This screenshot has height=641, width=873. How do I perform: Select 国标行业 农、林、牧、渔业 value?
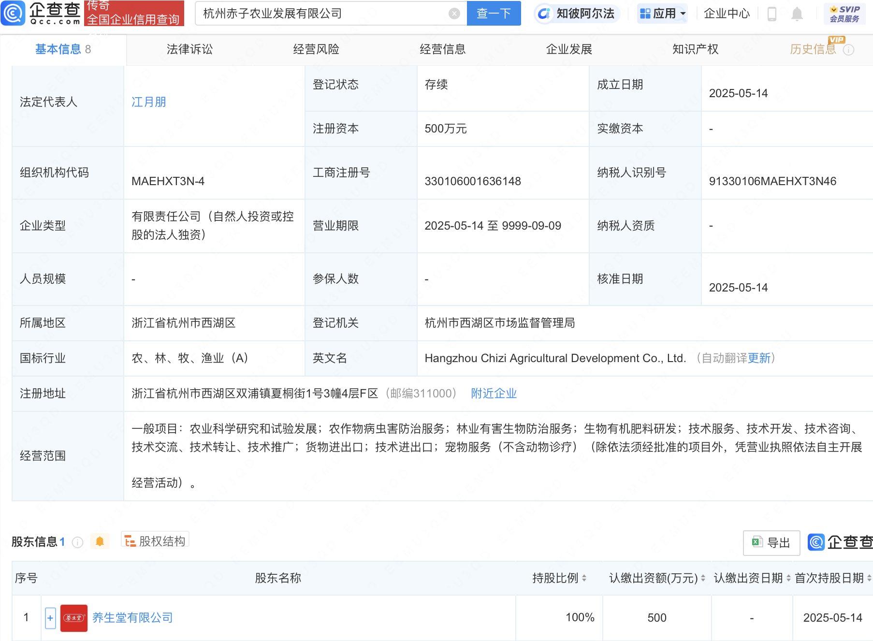(190, 358)
